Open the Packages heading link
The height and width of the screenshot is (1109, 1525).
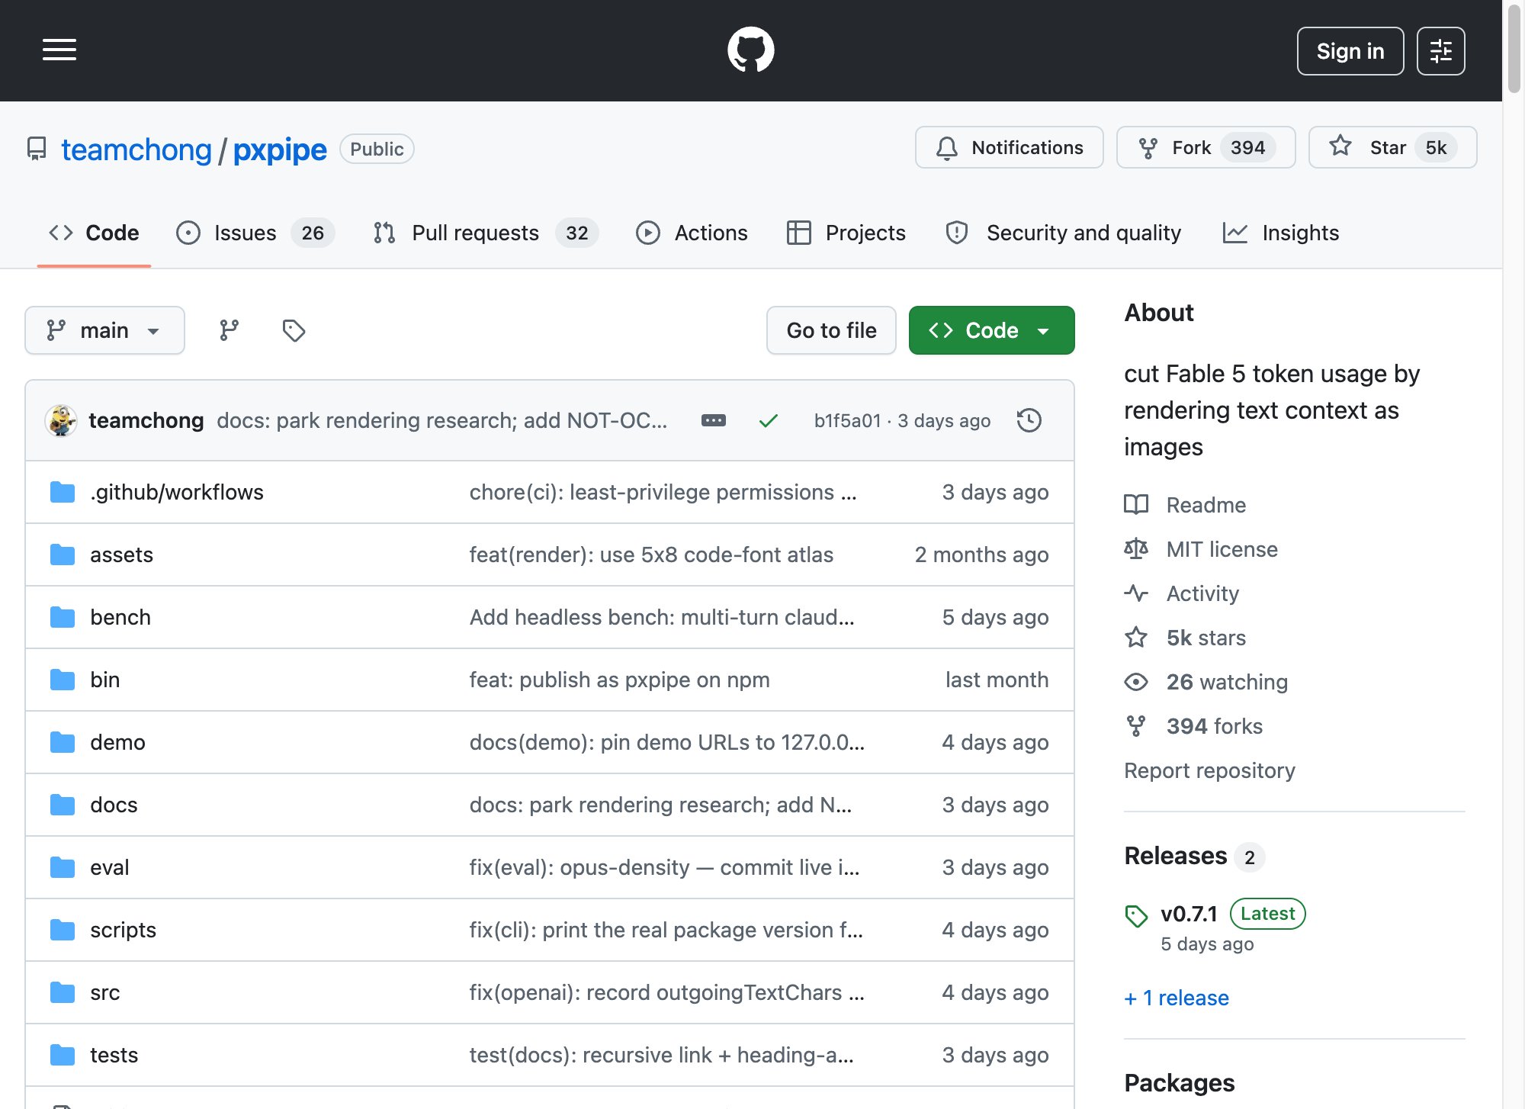(1180, 1083)
